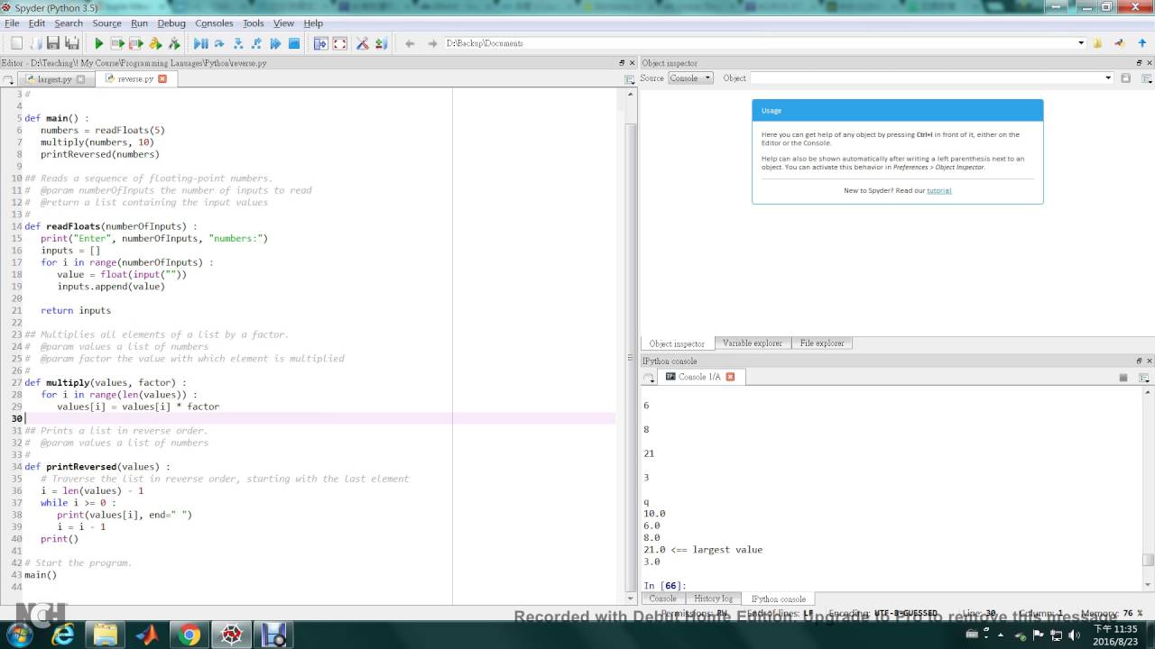Open the File explorer tab
The width and height of the screenshot is (1155, 649).
pos(822,343)
